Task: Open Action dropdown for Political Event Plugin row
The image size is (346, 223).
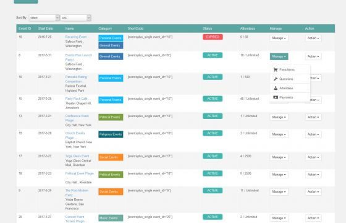Action: pos(313,175)
